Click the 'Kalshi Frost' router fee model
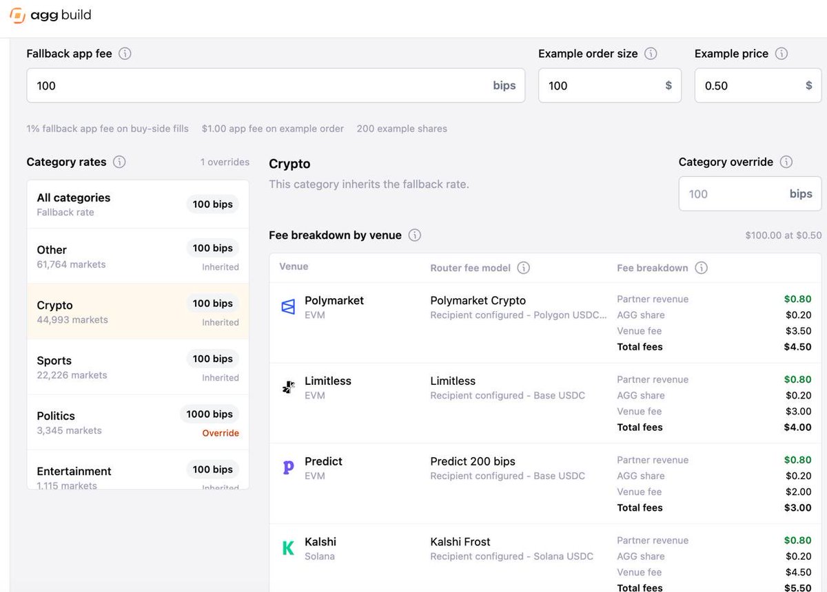 coord(460,542)
